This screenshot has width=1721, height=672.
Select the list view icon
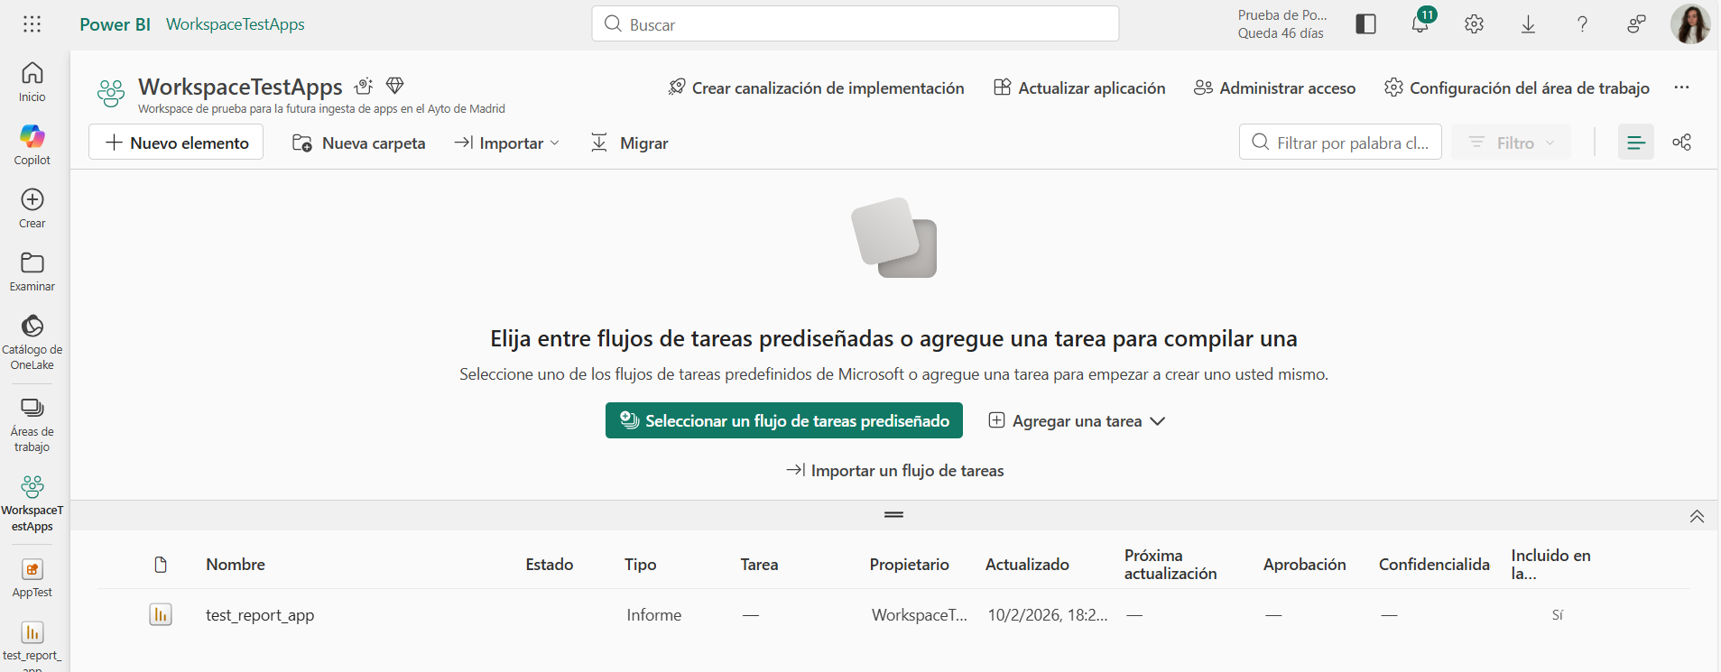click(1635, 143)
